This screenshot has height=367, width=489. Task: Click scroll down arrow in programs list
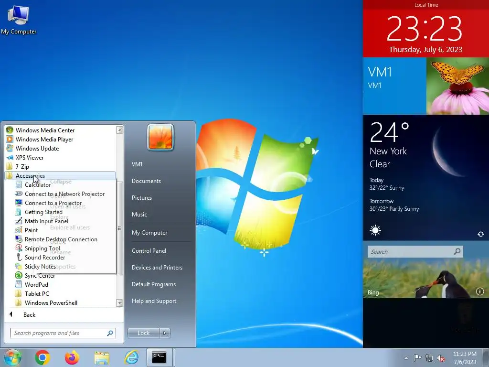click(x=119, y=302)
